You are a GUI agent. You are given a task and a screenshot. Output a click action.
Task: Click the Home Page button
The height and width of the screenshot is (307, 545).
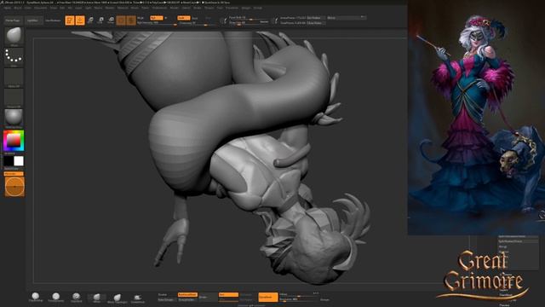click(x=14, y=20)
